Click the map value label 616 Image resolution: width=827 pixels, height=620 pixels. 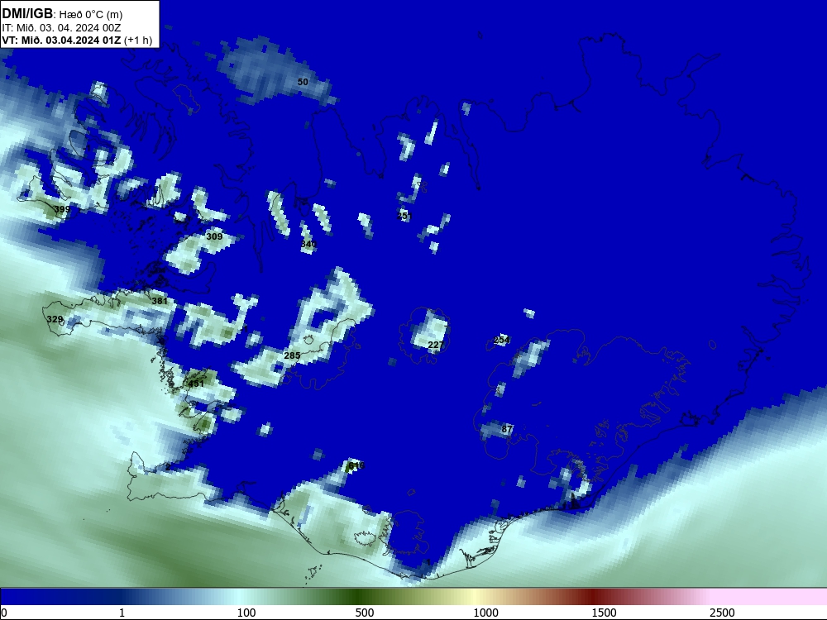pyautogui.click(x=356, y=465)
